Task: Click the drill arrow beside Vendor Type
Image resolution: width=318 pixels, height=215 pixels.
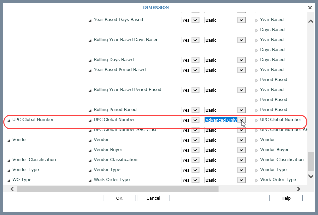Action: (256, 170)
